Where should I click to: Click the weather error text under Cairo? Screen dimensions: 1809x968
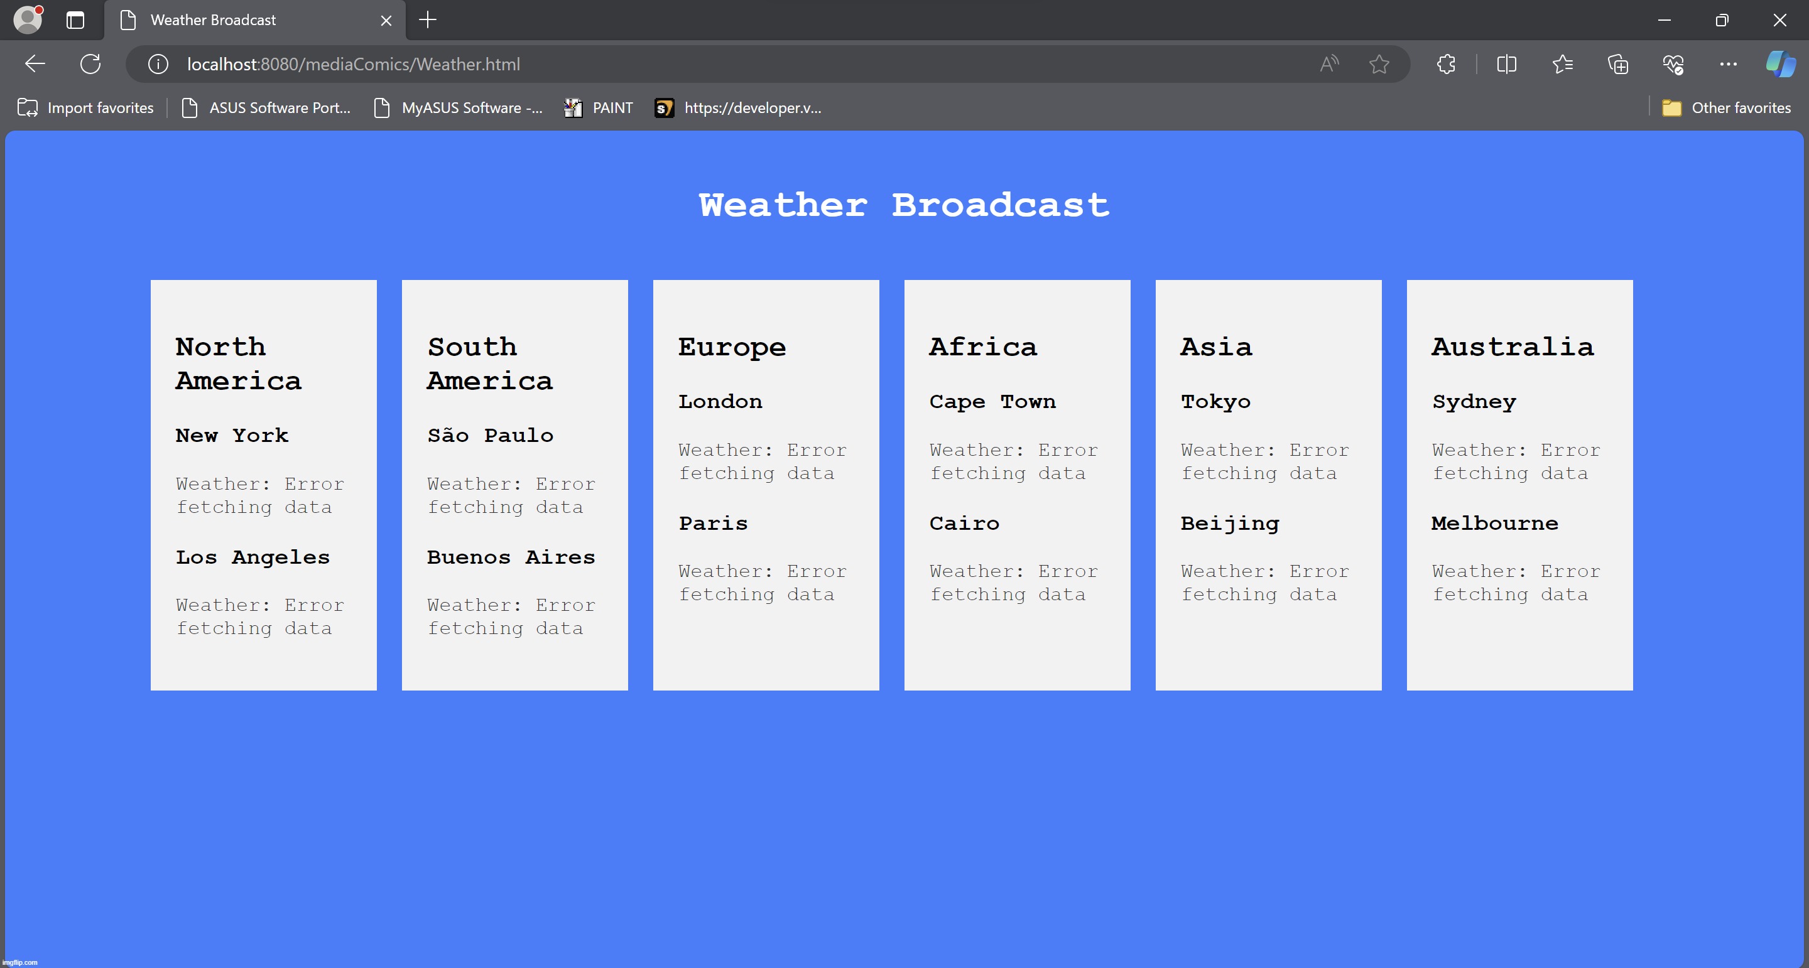[x=1013, y=583]
